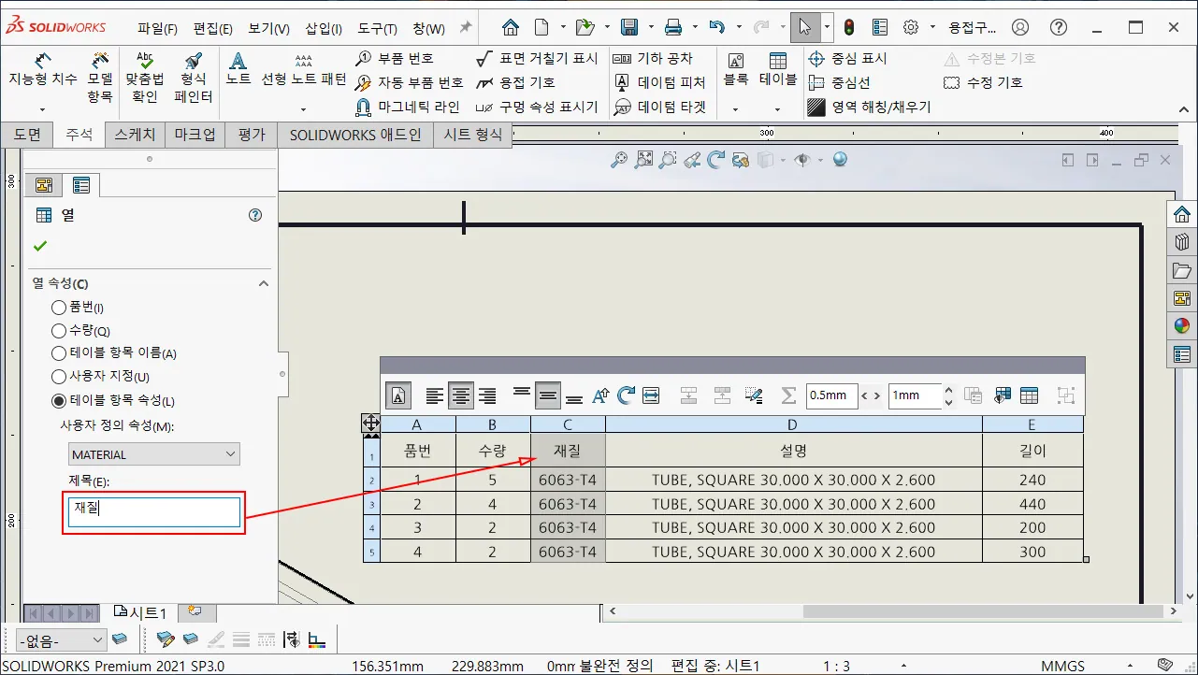Open the Design Library tab in task pane
The height and width of the screenshot is (675, 1198).
click(1182, 241)
